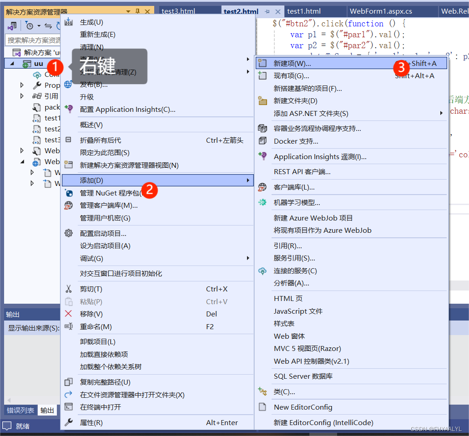
Task: Click the sync with active document icon
Action: pyautogui.click(x=48, y=26)
